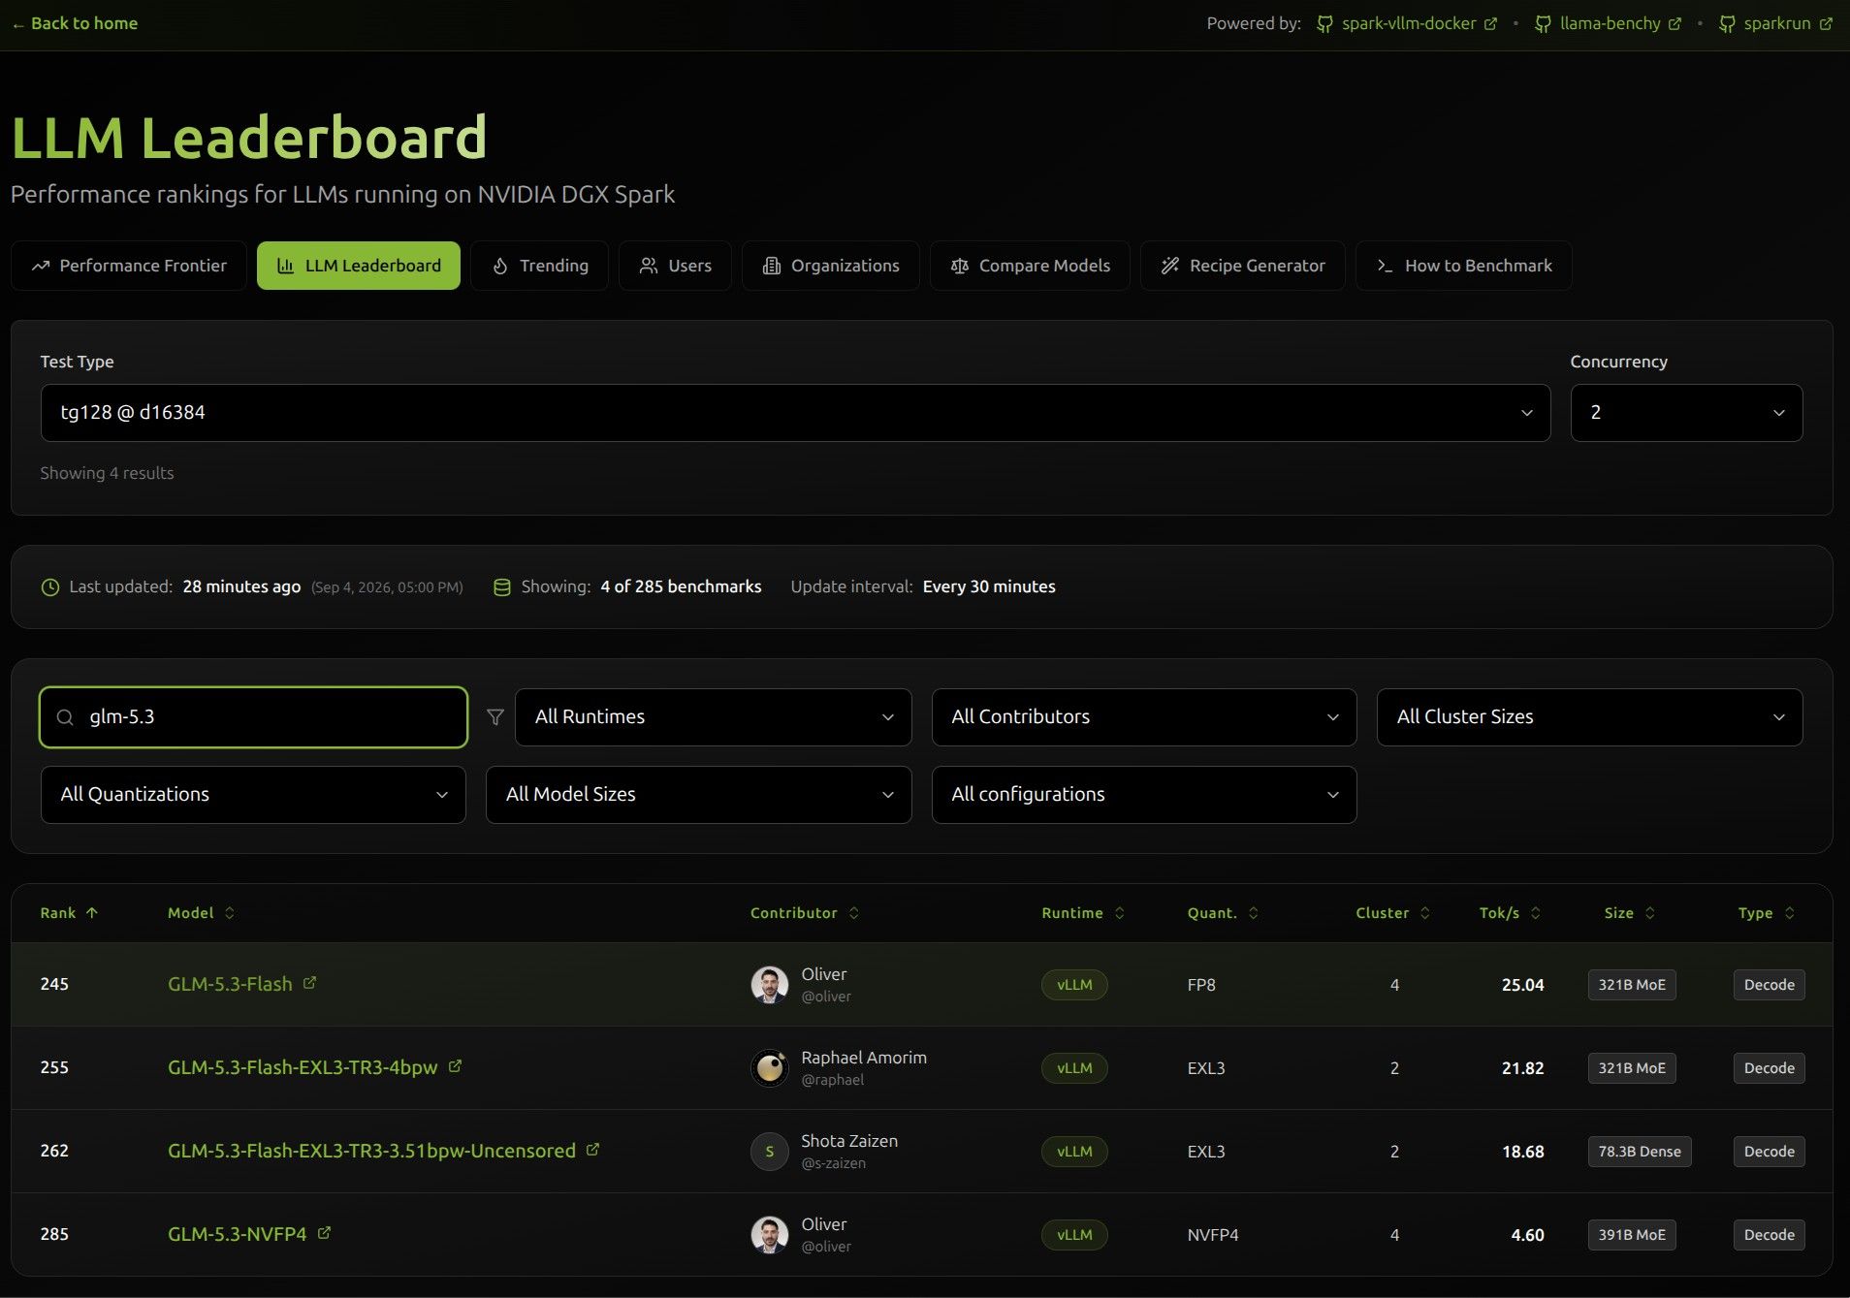Click Oliver's avatar in GLM-5.3-Flash row
The width and height of the screenshot is (1850, 1298).
pyautogui.click(x=770, y=985)
